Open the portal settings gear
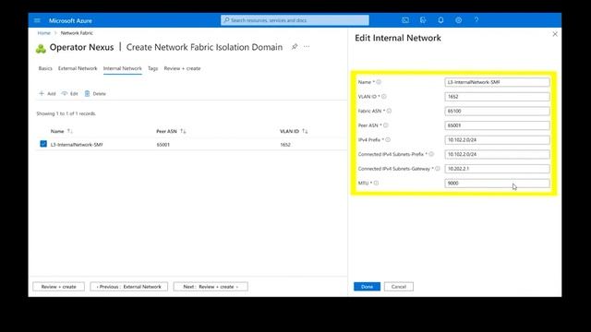The height and width of the screenshot is (332, 591). tap(458, 20)
